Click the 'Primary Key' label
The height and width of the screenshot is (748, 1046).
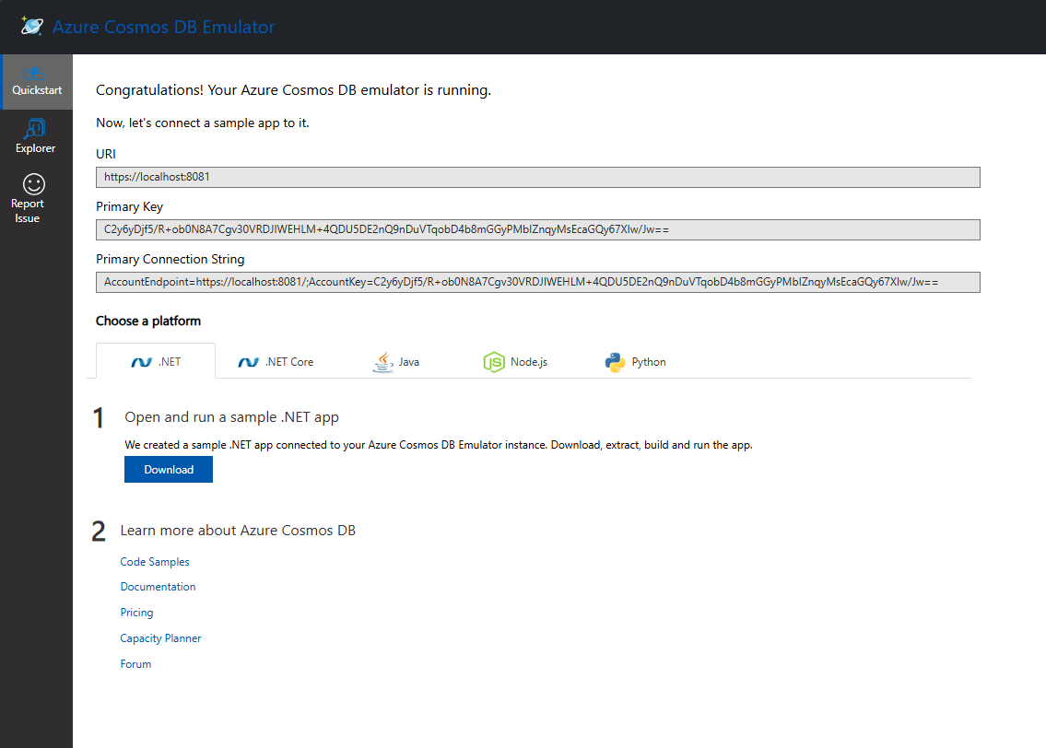[x=129, y=206]
